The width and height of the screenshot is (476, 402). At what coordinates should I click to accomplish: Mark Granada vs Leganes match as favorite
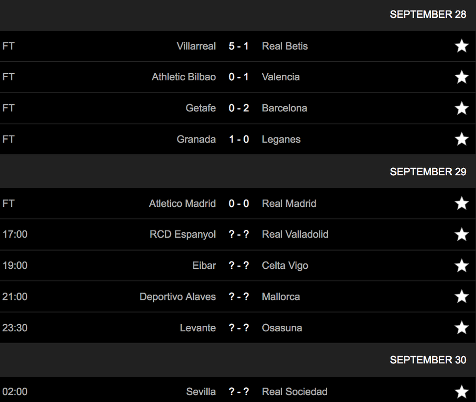tap(462, 139)
